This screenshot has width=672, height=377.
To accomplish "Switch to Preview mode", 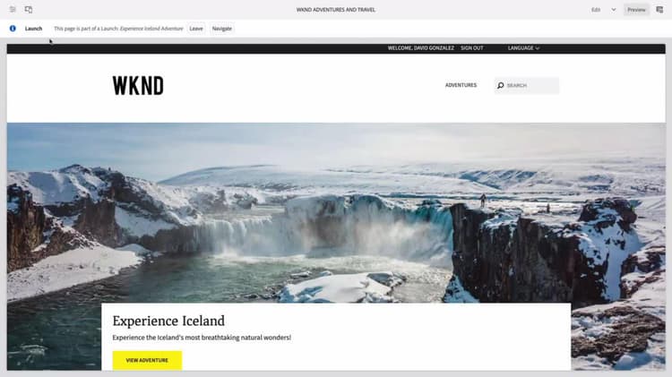I will click(x=636, y=10).
